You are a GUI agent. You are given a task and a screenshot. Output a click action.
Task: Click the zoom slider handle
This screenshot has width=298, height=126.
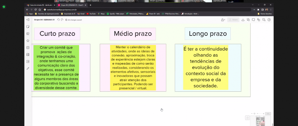coord(255,113)
